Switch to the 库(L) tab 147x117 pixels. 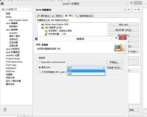tap(69, 16)
